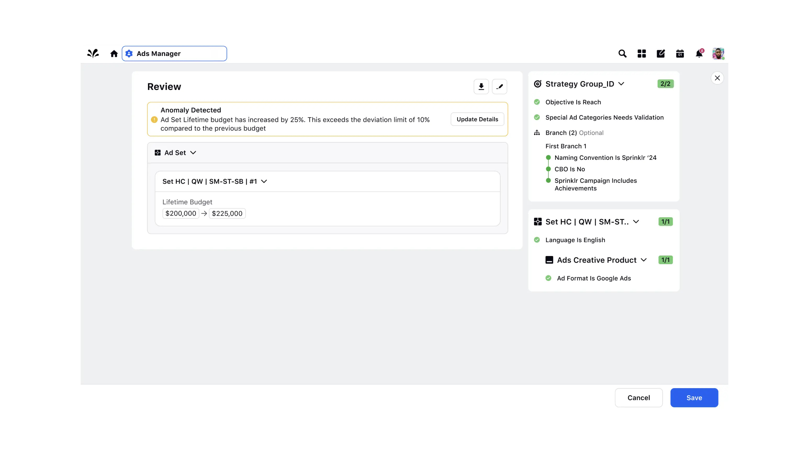Click the Ads Manager tab field
Viewport: 809px width, 453px height.
pos(174,54)
